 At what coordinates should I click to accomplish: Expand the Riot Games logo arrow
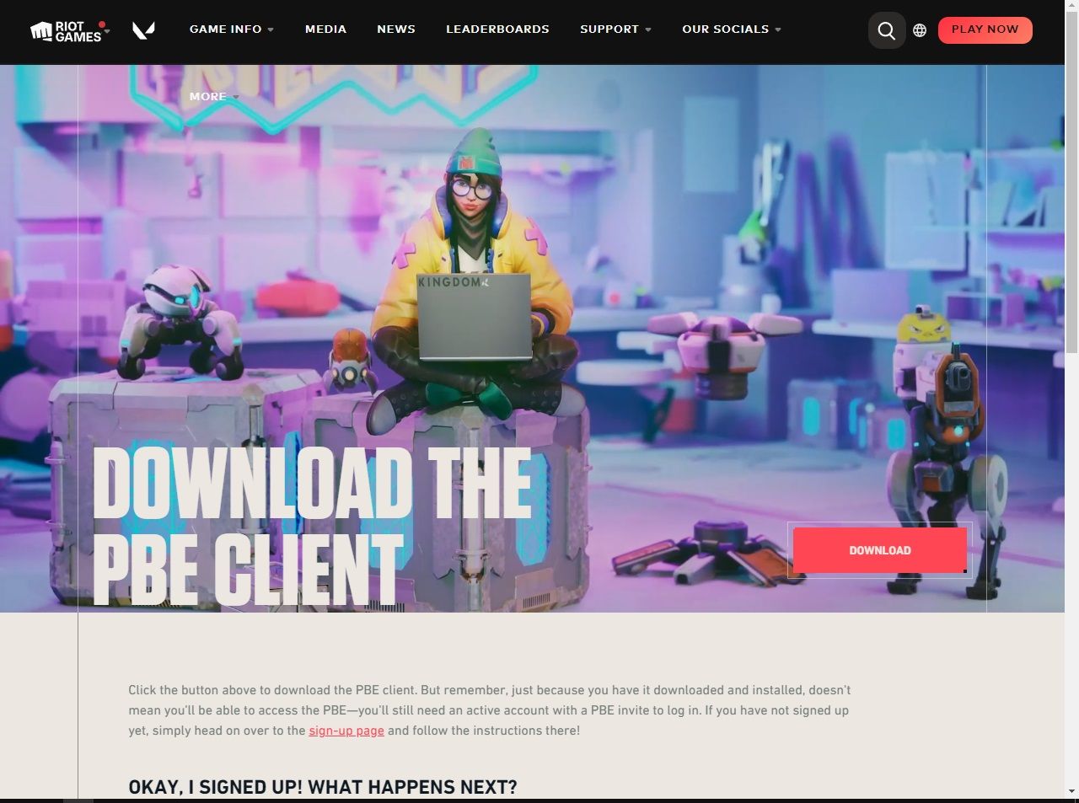coord(106,31)
